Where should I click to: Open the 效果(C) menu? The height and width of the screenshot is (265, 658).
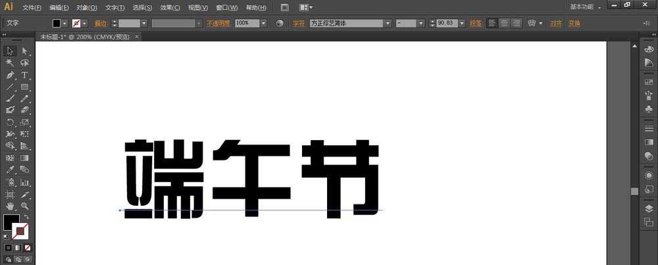pyautogui.click(x=170, y=7)
